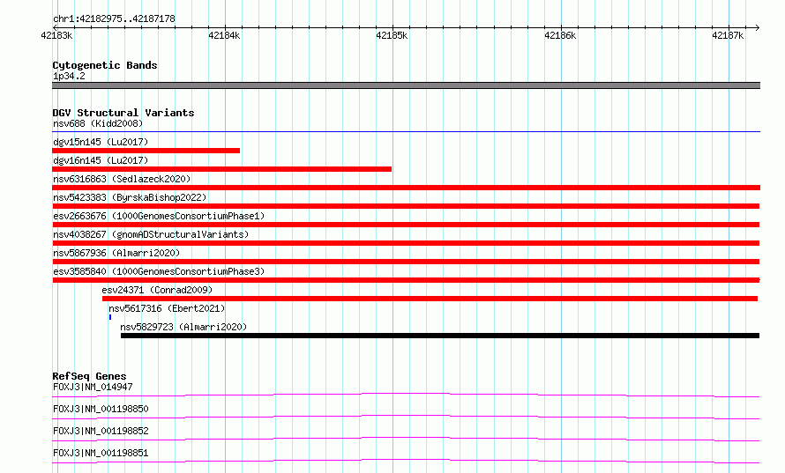Open gene FOXJ3|NM_001198851 label
785x473 pixels.
(x=101, y=453)
